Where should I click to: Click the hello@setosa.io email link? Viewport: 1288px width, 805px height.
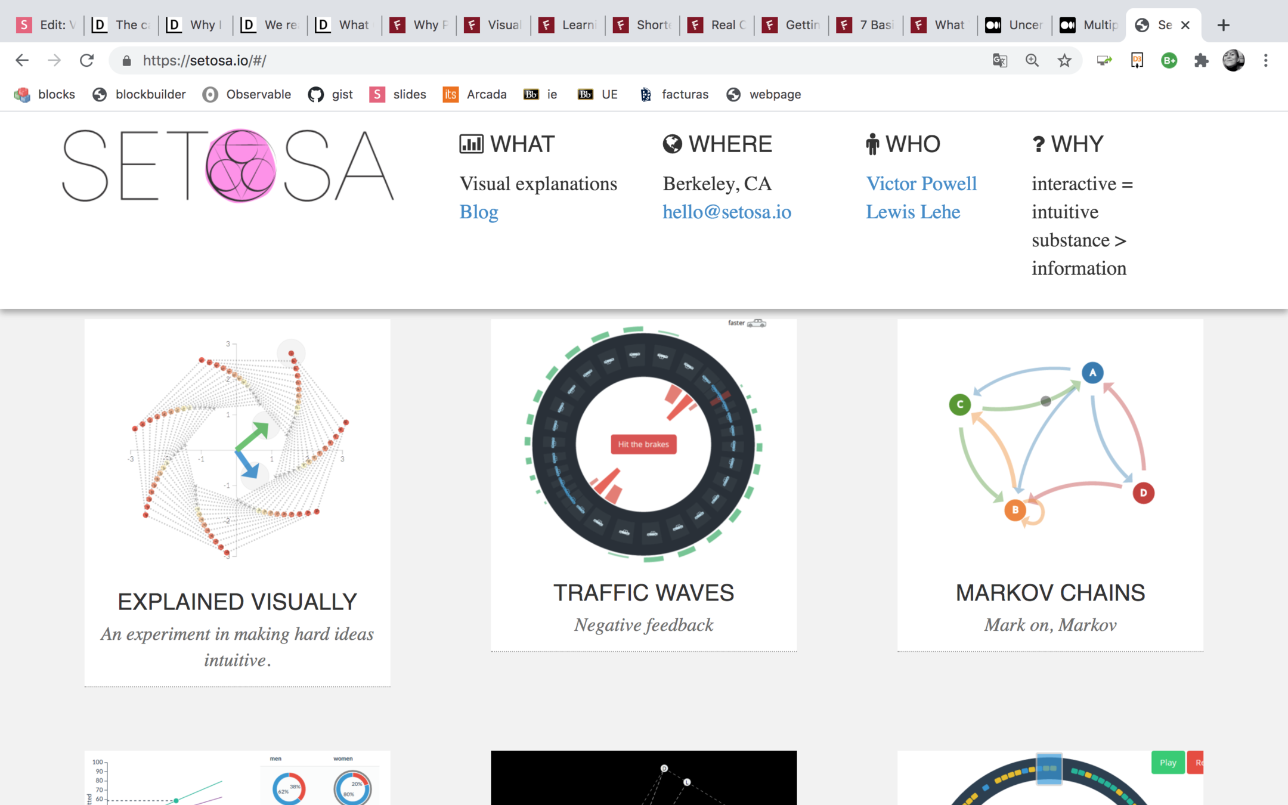727,212
